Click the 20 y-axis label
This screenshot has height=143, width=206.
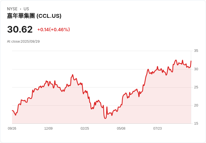coord(196,105)
